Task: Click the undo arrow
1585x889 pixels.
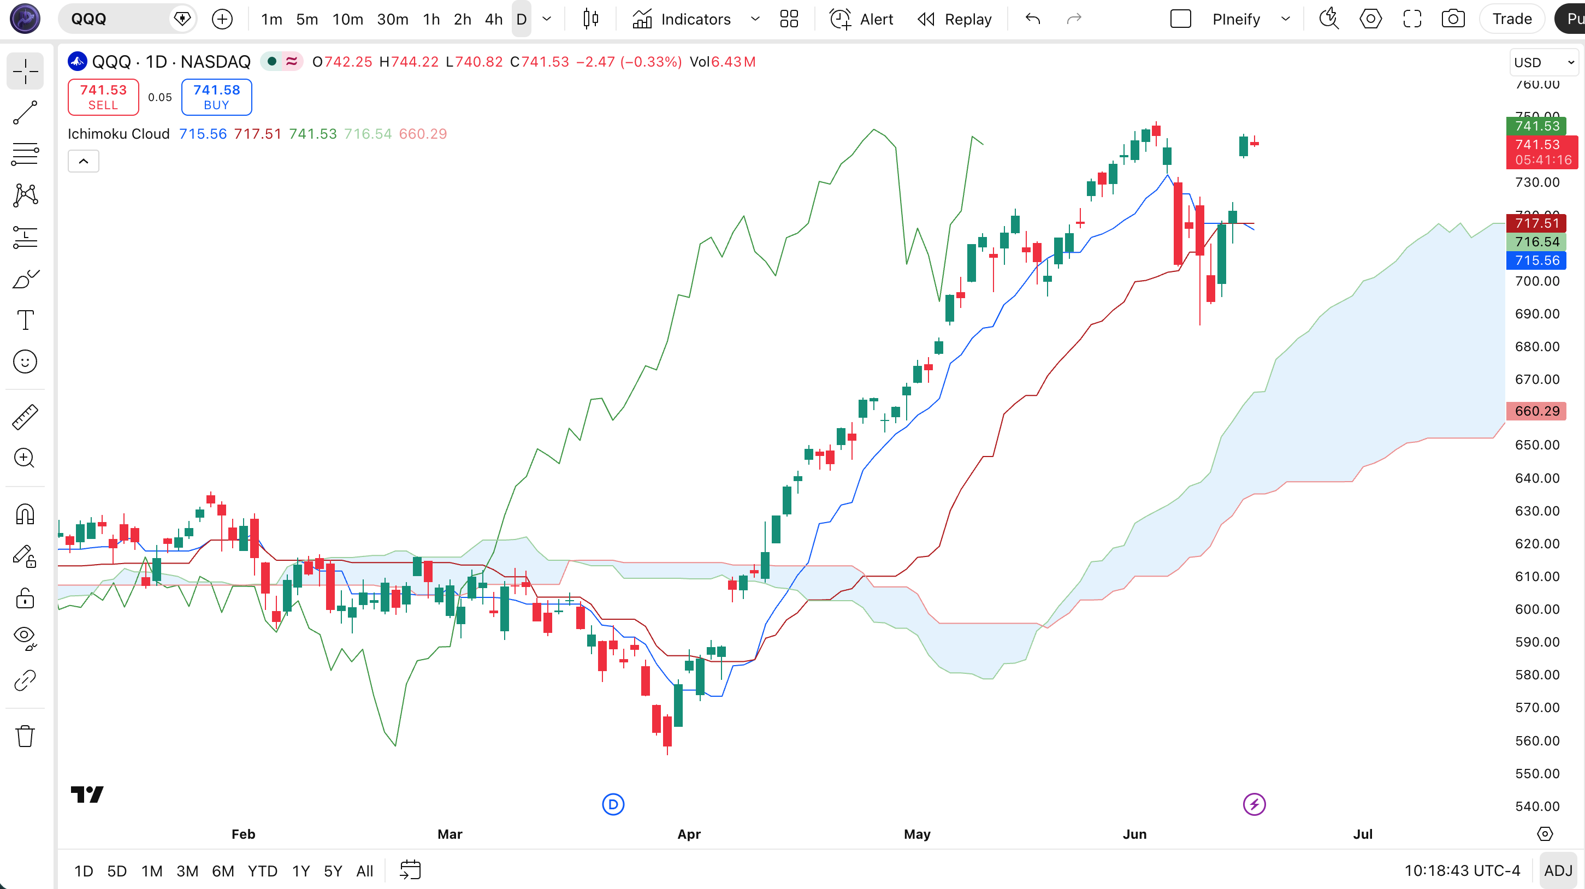Action: [1033, 19]
